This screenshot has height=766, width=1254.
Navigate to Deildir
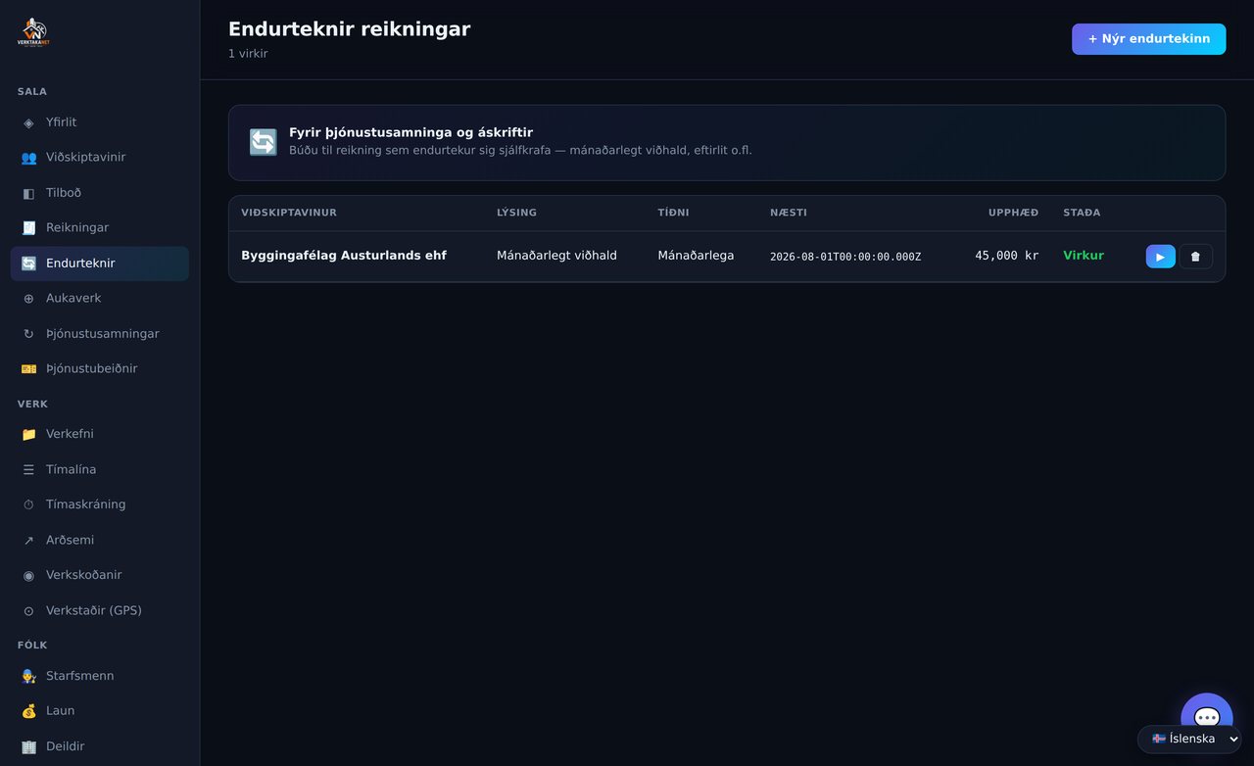click(100, 746)
